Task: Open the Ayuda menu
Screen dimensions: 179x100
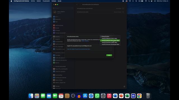Action: 60,1
